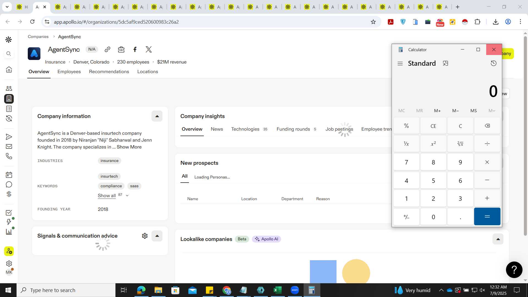Open File Explorer from the taskbar
528x297 pixels.
click(158, 290)
